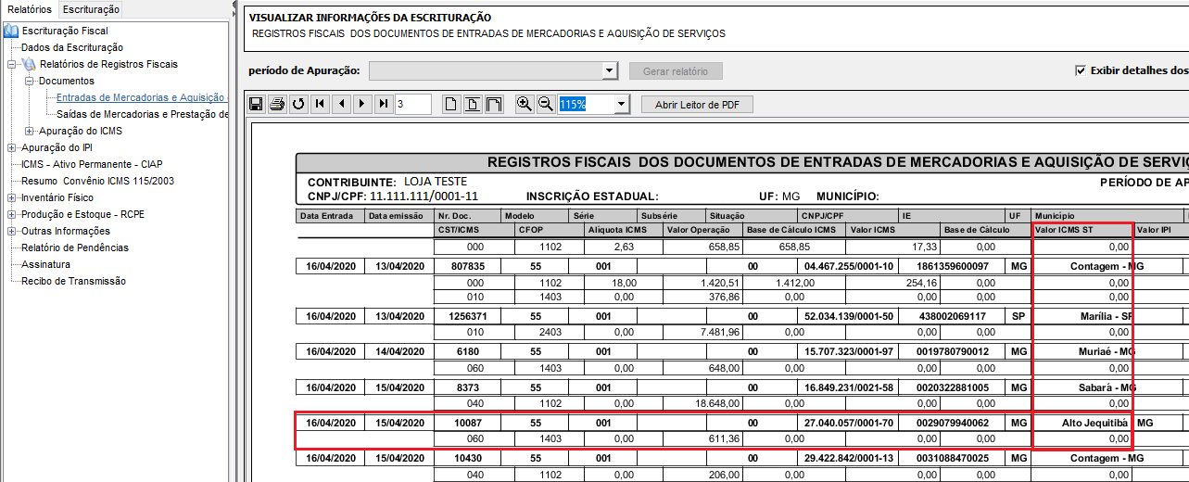Screen dimensions: 1189x482
Task: Switch to the Relatórios tab
Action: (29, 9)
